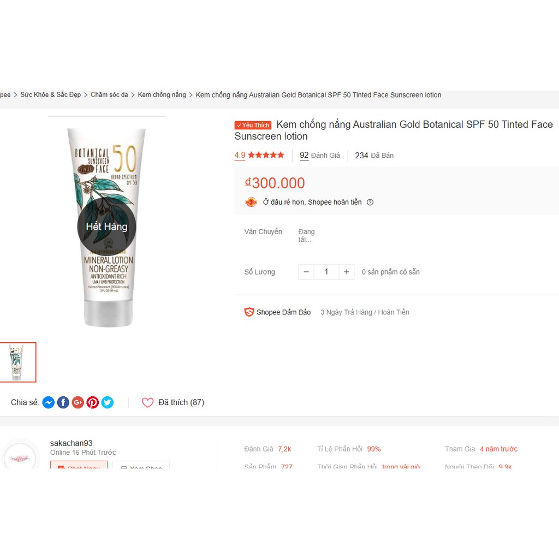Click the price guarantee badge icon
Image resolution: width=559 pixels, height=559 pixels.
point(251,202)
